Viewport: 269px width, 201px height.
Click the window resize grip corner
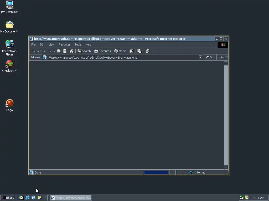(227, 173)
